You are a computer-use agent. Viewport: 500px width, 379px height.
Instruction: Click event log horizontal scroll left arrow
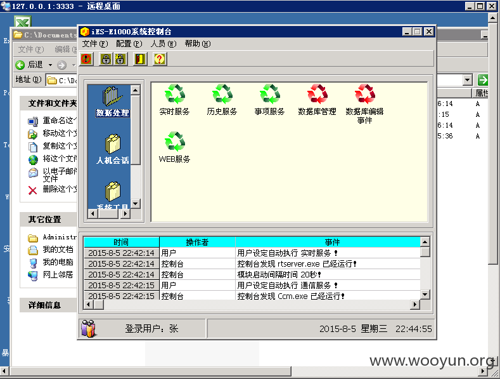coord(88,305)
